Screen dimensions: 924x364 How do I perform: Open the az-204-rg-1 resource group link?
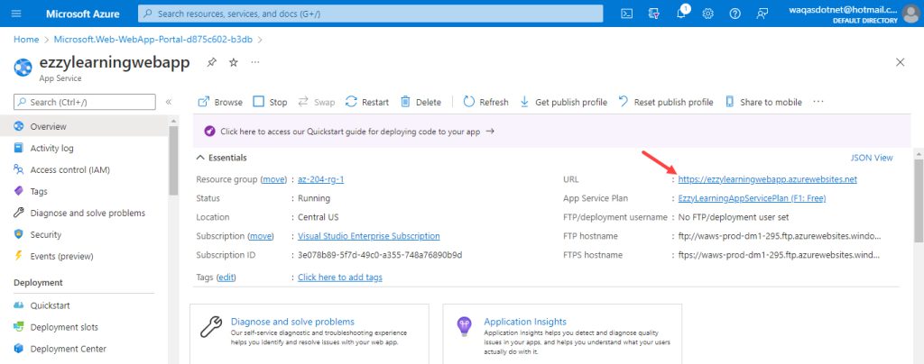[320, 179]
